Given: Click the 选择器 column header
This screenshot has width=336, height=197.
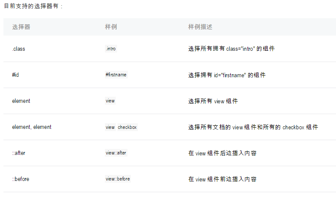Looking at the screenshot, I should pos(21,27).
